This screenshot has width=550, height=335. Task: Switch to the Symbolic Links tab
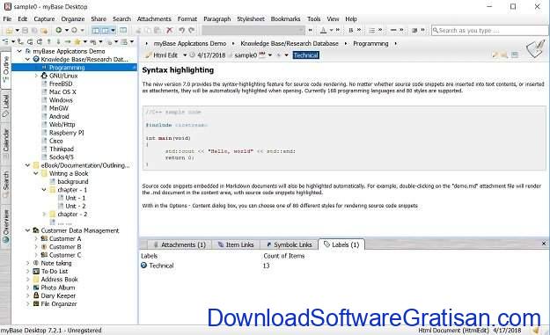tap(289, 244)
